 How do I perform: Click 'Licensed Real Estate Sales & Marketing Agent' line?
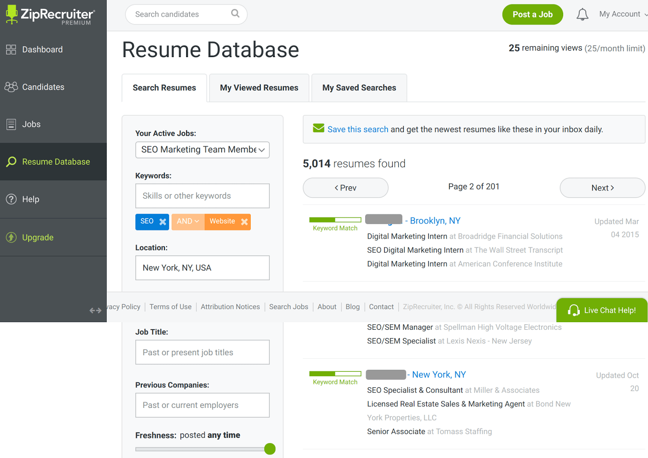click(x=469, y=411)
